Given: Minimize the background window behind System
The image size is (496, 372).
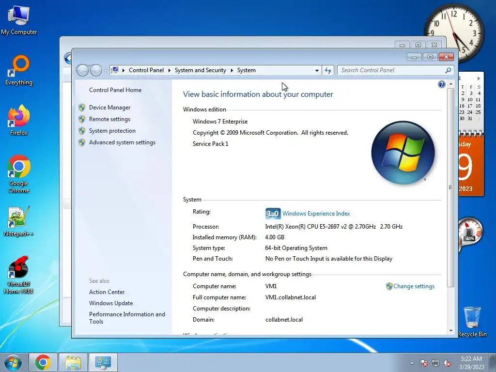Looking at the screenshot, I should point(402,45).
